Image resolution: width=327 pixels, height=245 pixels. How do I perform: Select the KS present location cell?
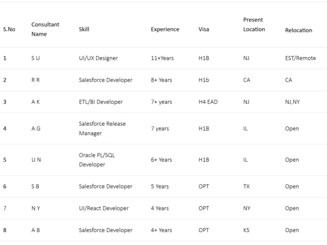pos(246,230)
